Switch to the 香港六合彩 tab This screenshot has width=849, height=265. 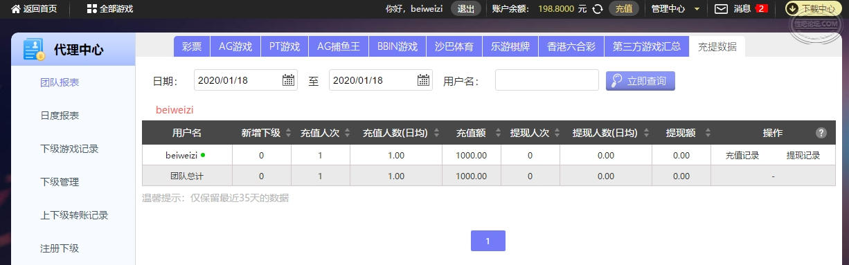click(x=571, y=46)
